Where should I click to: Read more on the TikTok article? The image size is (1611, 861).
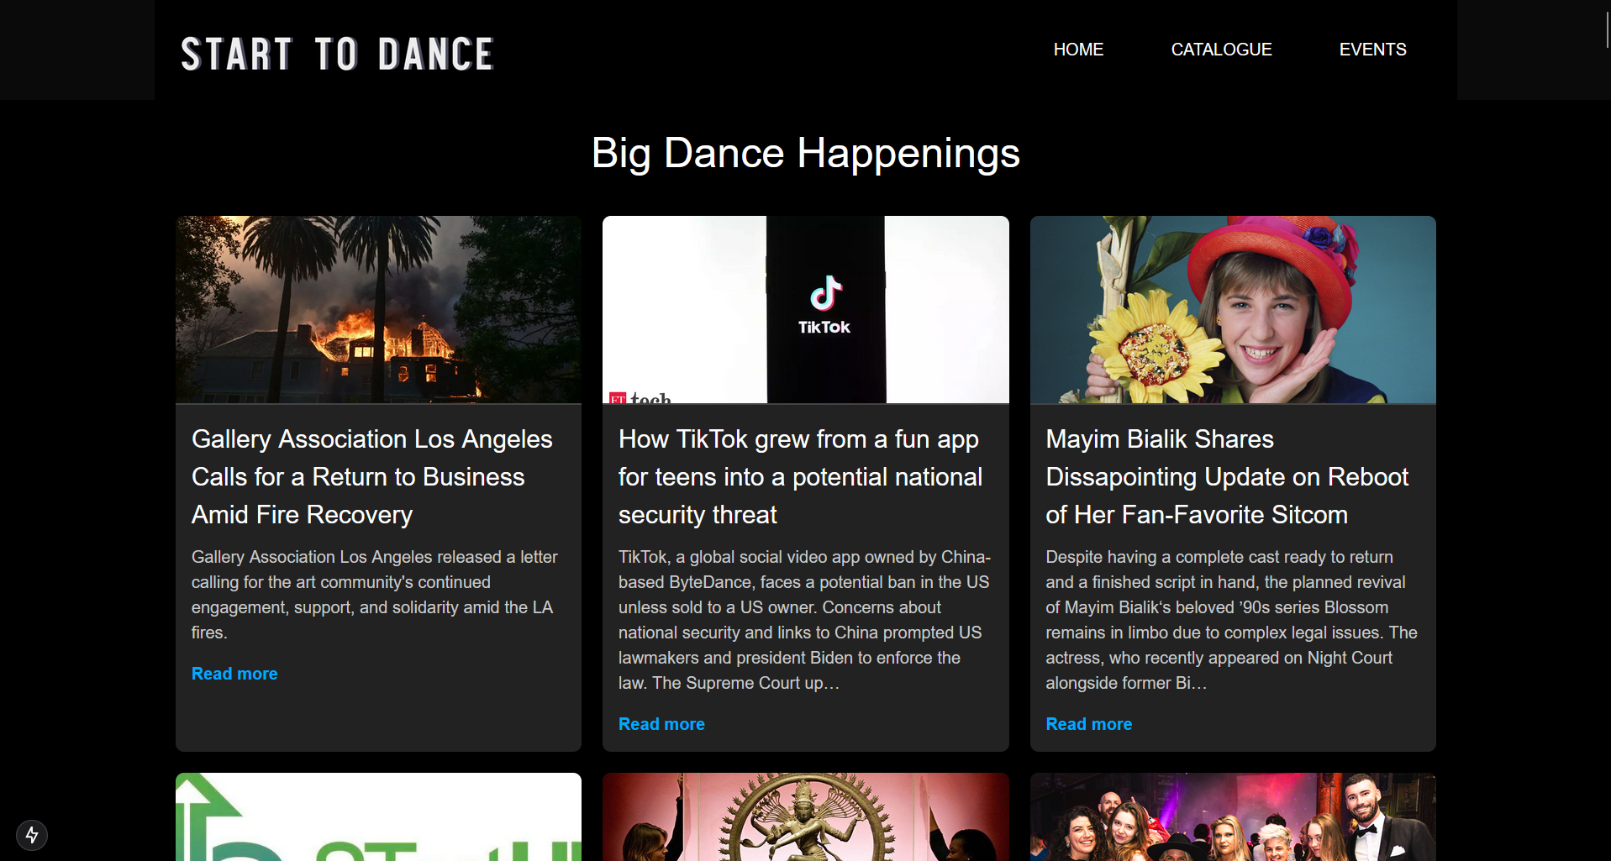(661, 724)
